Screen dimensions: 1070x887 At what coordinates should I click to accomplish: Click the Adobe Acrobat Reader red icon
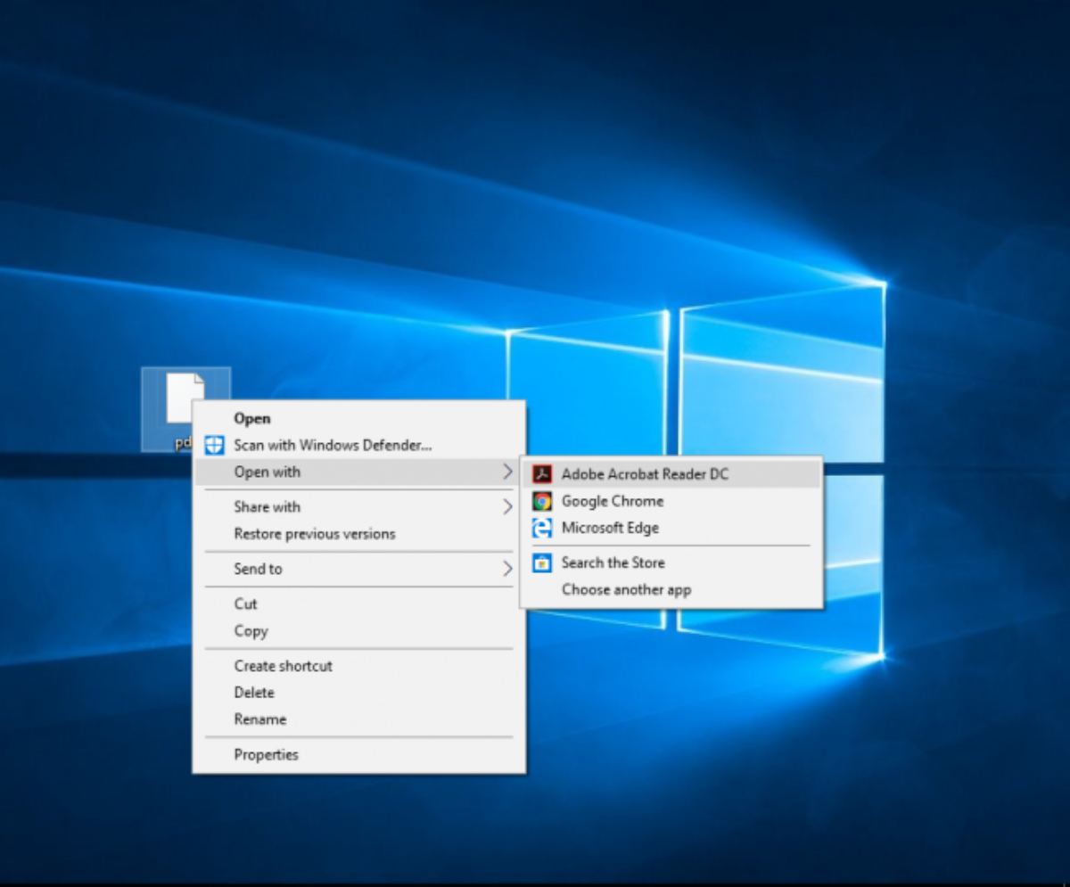point(542,474)
